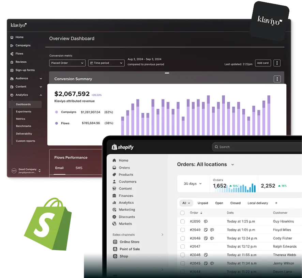
Task: Click the Reviews star icon in Klaviyo
Action: 12,62
